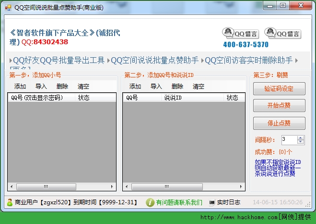The height and width of the screenshot is (224, 316).
Task: Click 添加 in the QQ小号 panel
Action: (20, 87)
